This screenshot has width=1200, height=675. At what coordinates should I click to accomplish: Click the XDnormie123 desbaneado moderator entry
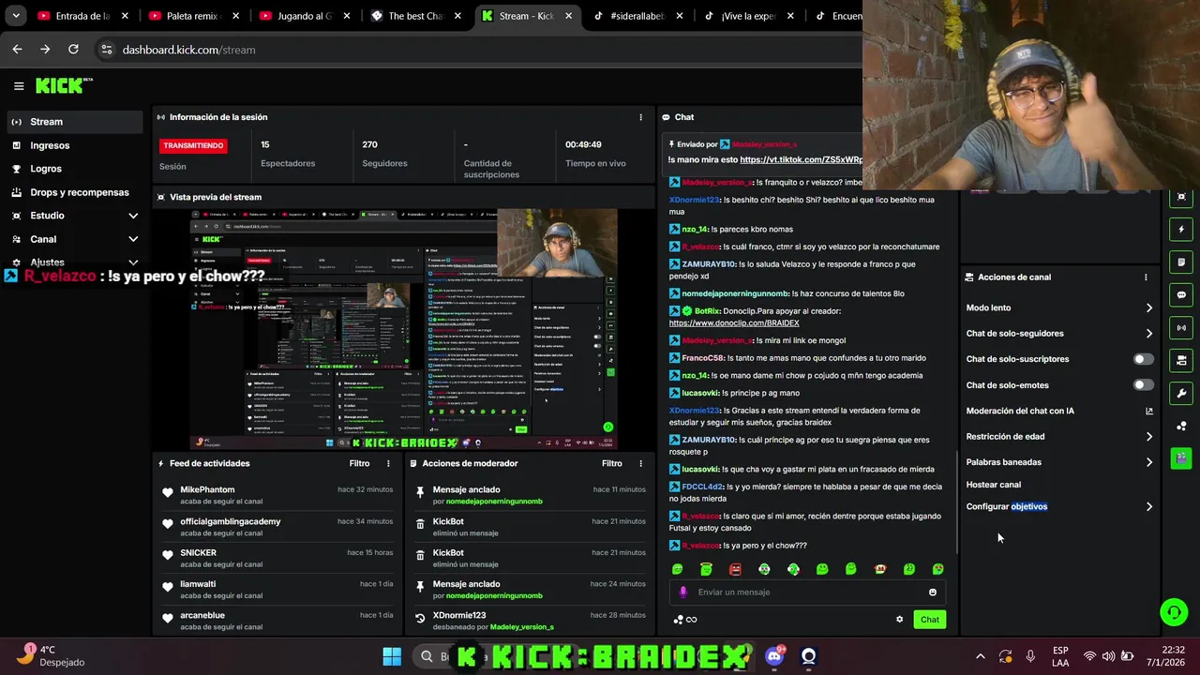pos(530,621)
